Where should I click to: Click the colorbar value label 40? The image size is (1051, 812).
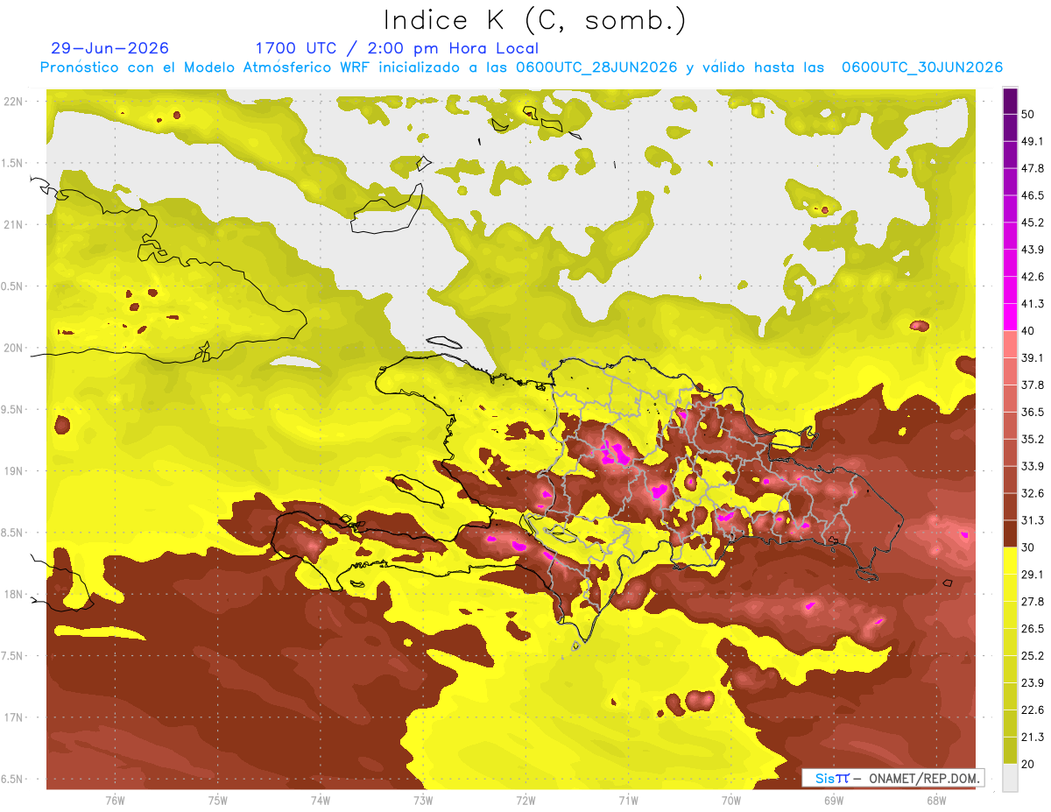[x=1030, y=331]
